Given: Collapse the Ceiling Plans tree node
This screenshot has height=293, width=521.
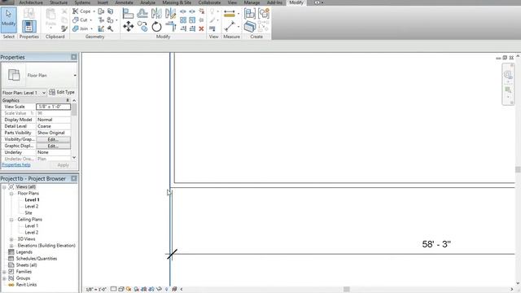Looking at the screenshot, I should [11, 220].
